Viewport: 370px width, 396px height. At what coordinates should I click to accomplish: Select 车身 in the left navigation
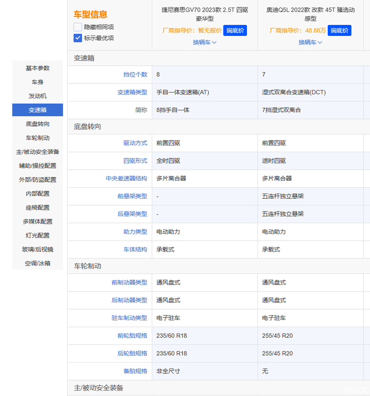click(x=38, y=82)
